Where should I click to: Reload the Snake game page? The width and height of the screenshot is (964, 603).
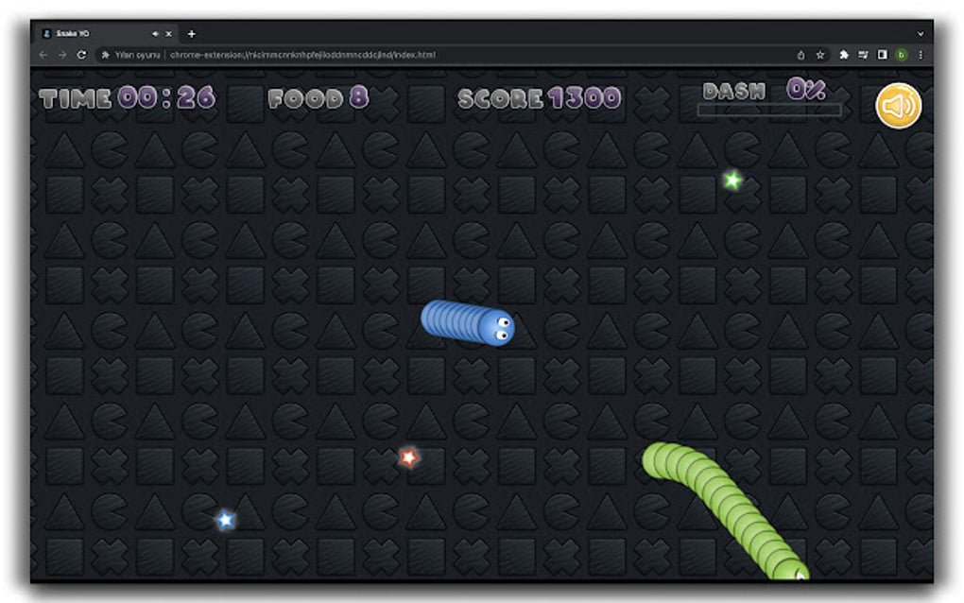tap(83, 54)
